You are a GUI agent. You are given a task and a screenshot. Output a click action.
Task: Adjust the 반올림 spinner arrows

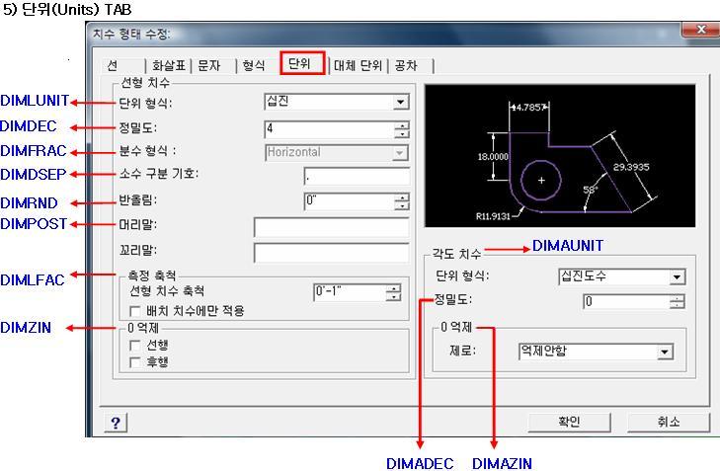click(402, 201)
